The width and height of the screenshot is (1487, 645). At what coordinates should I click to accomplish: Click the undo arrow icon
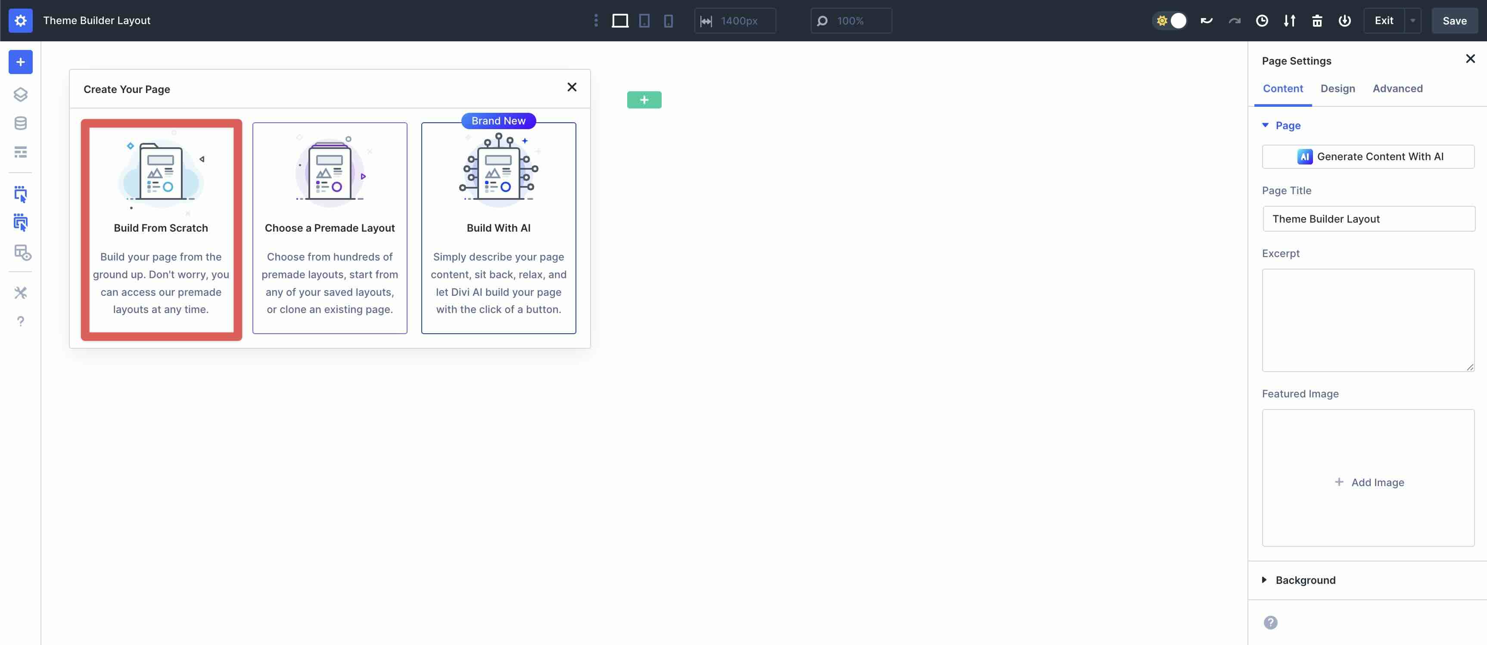point(1207,20)
